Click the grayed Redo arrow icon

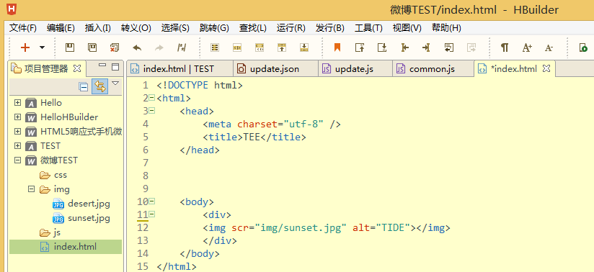(x=159, y=47)
